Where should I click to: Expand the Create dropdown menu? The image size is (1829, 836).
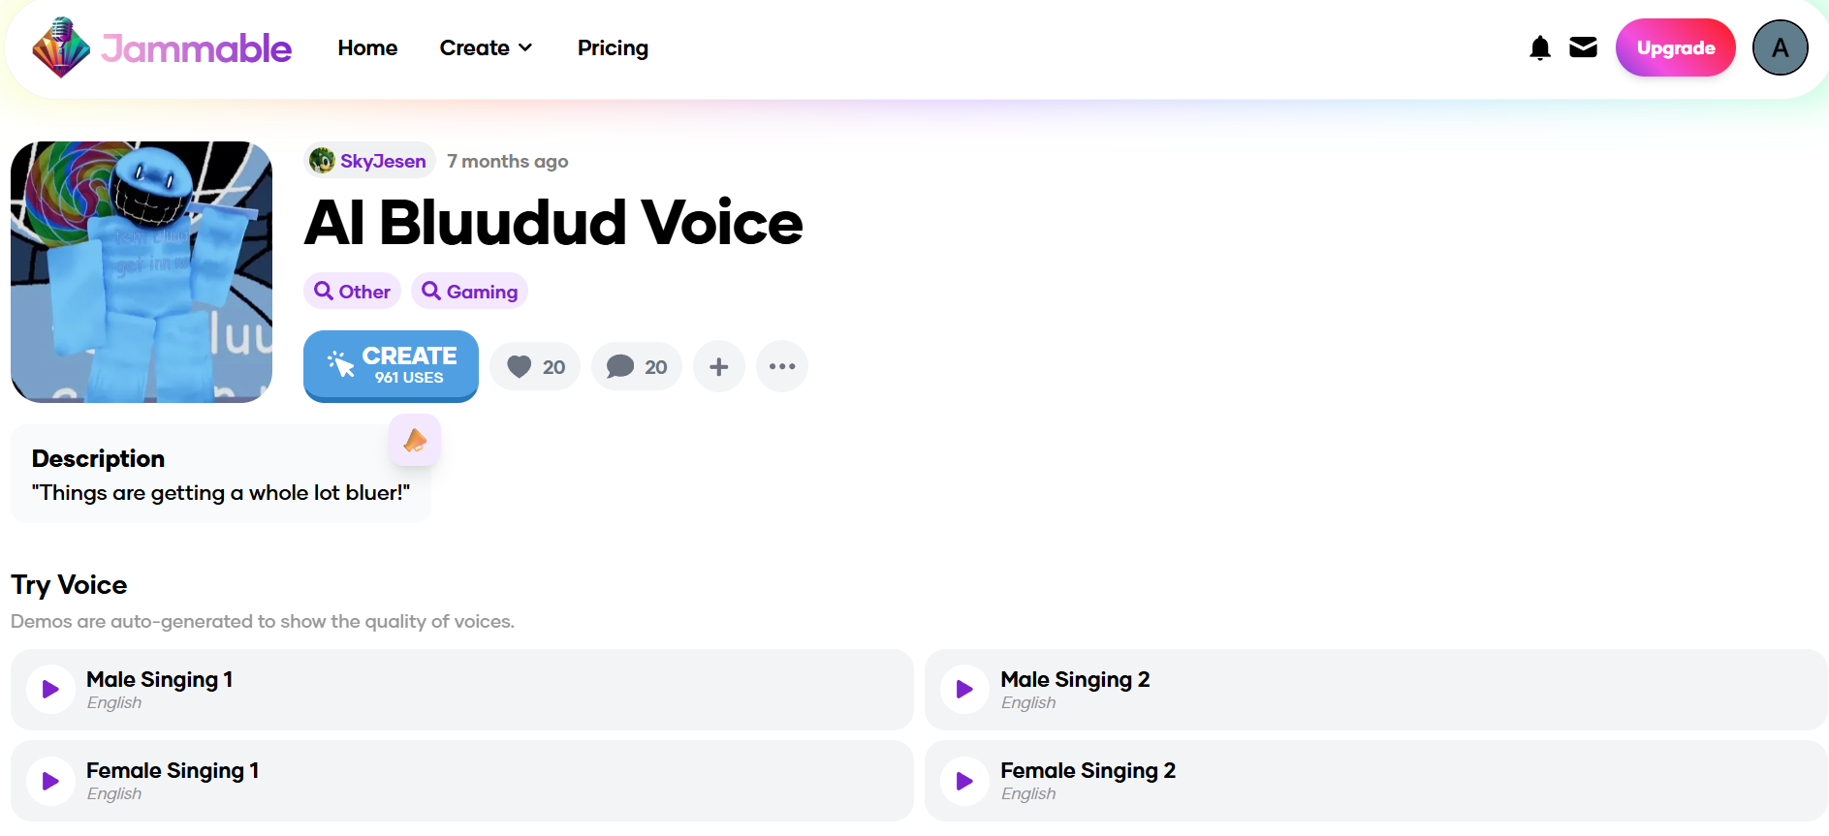[486, 46]
